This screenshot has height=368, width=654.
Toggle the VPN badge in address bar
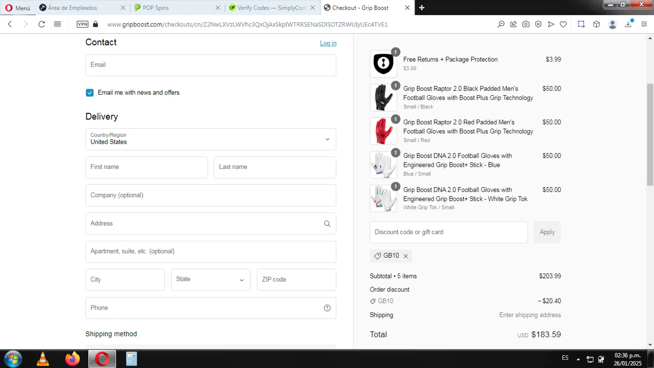82,24
